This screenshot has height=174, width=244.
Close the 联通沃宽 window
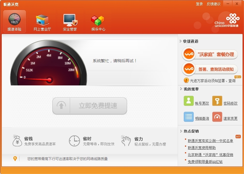click(237, 4)
